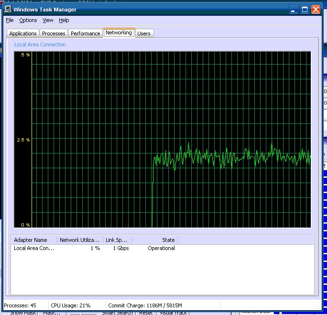Click Processes: 45 in status bar
327x315 pixels.
[x=20, y=305]
